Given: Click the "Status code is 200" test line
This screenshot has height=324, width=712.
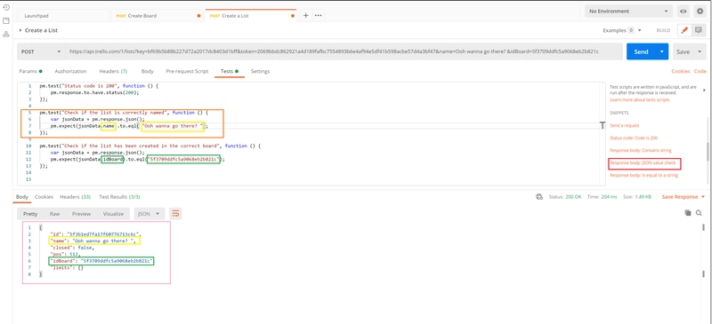Looking at the screenshot, I should click(x=99, y=85).
